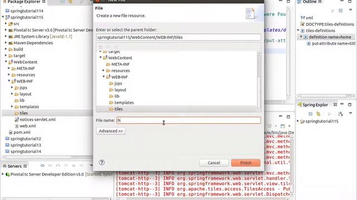Open the Advanced >> options

click(110, 131)
